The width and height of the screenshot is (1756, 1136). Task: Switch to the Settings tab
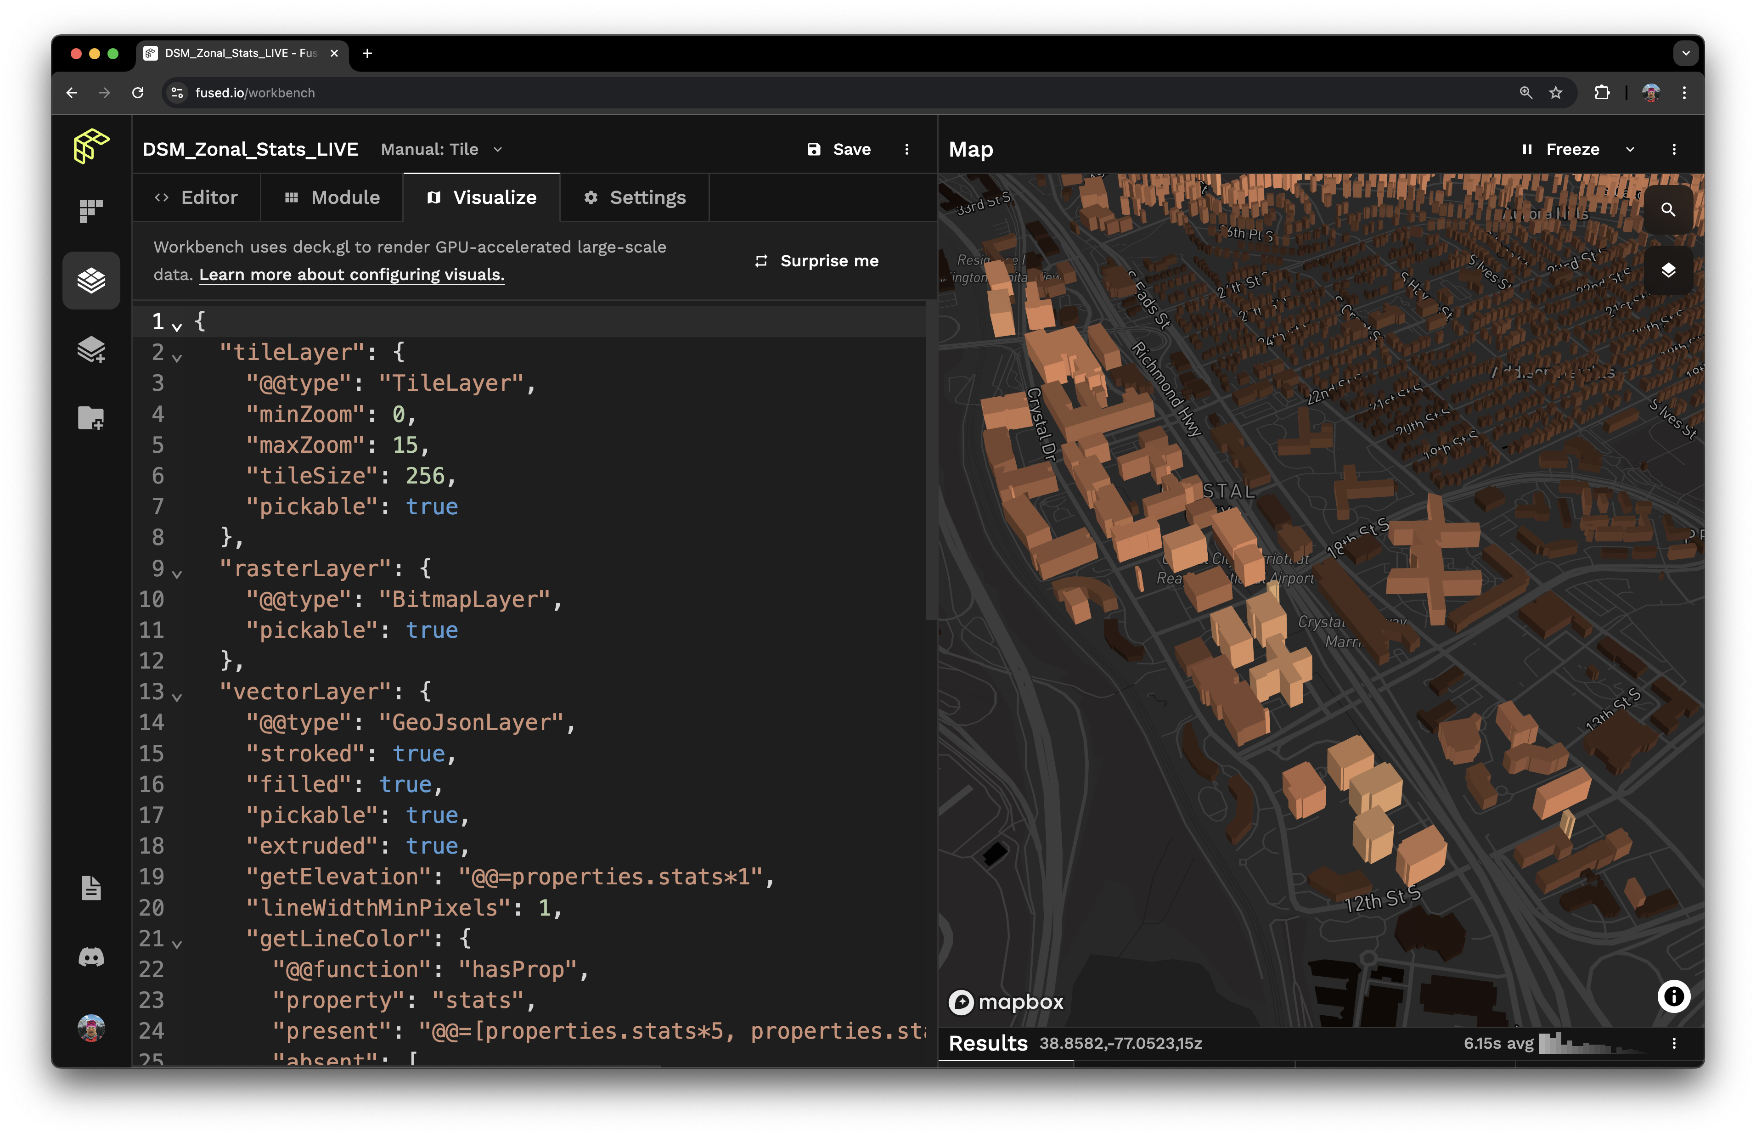[x=634, y=198]
